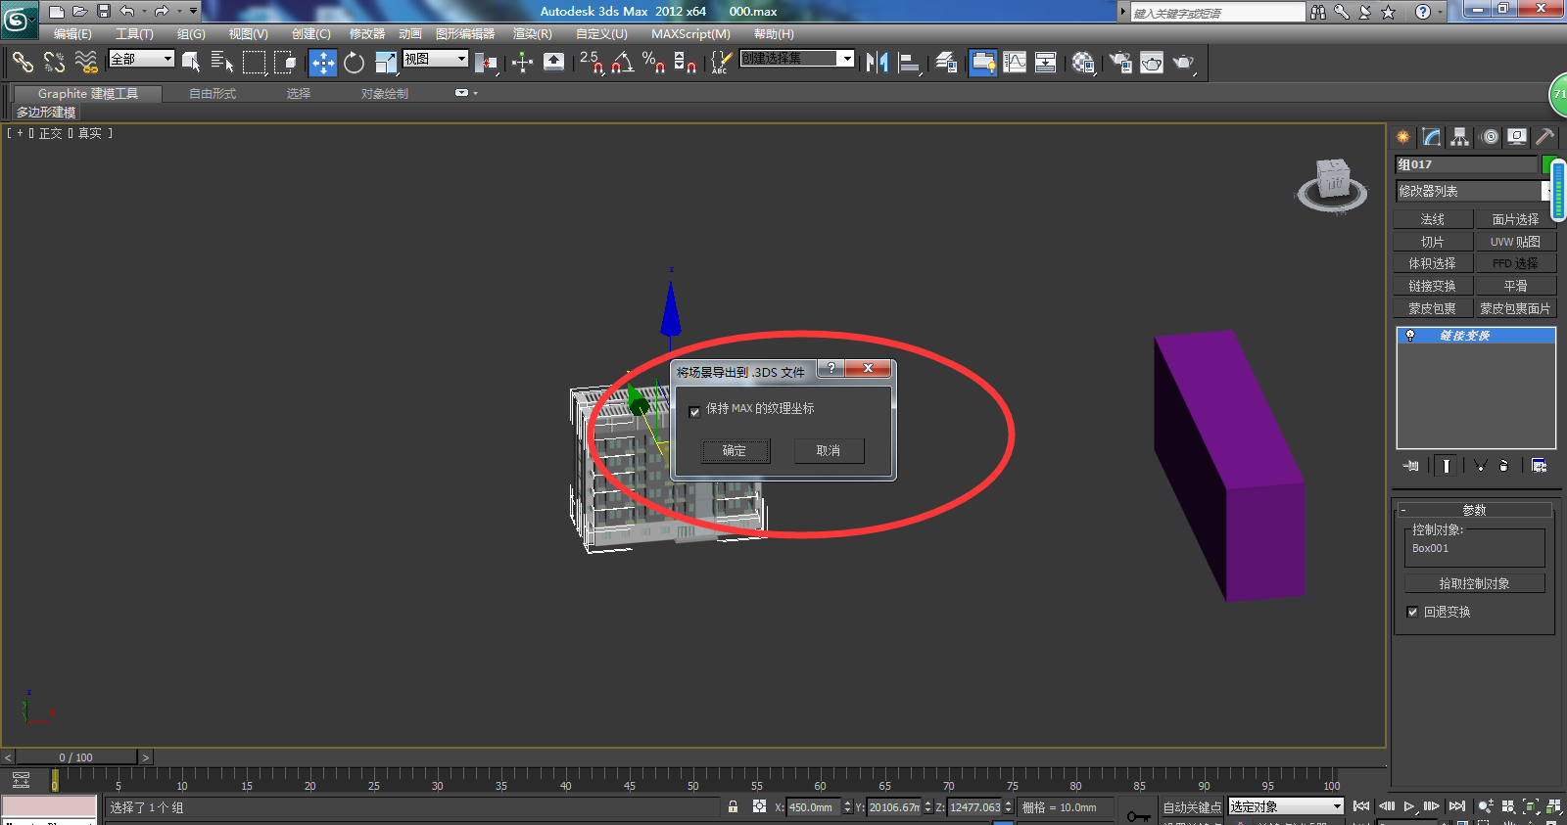Click the UVW 贴图 modifier button
Image resolution: width=1567 pixels, height=825 pixels.
pos(1515,242)
